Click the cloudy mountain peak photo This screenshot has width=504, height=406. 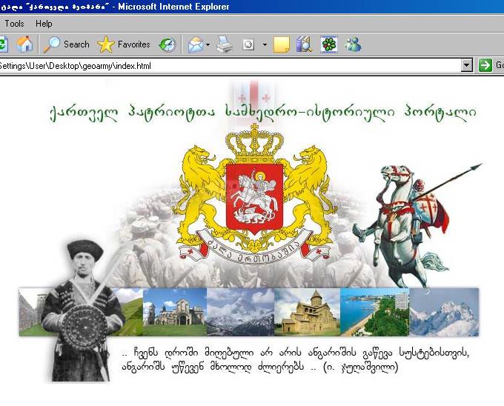[240, 312]
